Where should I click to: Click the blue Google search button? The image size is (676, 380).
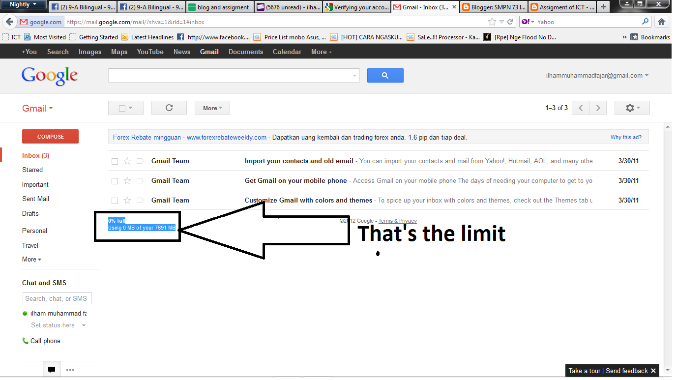click(385, 75)
